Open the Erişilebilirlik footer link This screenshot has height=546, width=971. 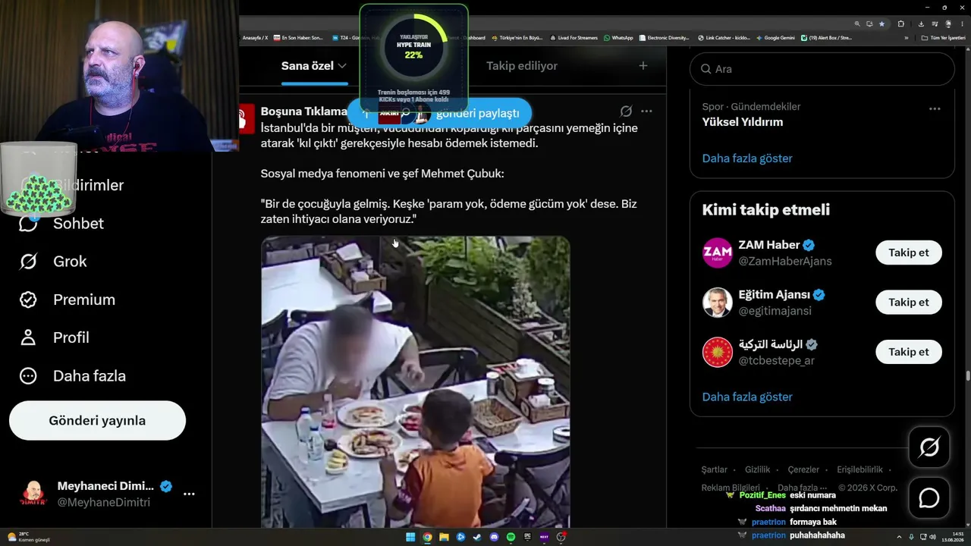(x=859, y=470)
